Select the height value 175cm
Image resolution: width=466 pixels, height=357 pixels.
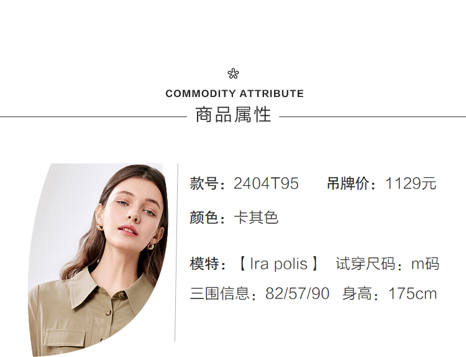point(413,294)
